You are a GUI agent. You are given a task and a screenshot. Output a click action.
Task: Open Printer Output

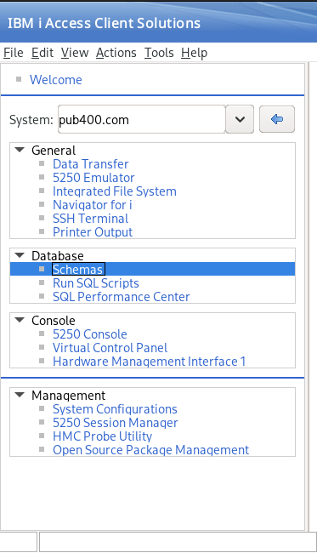(x=93, y=232)
